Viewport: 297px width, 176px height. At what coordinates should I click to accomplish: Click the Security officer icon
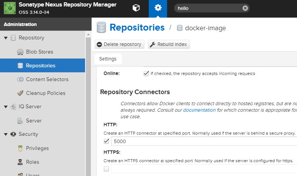[x=13, y=134]
